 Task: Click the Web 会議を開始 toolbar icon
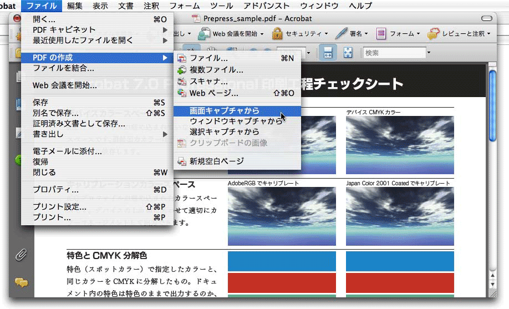tap(203, 33)
